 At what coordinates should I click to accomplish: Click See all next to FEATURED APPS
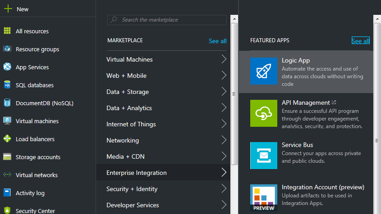click(x=361, y=41)
